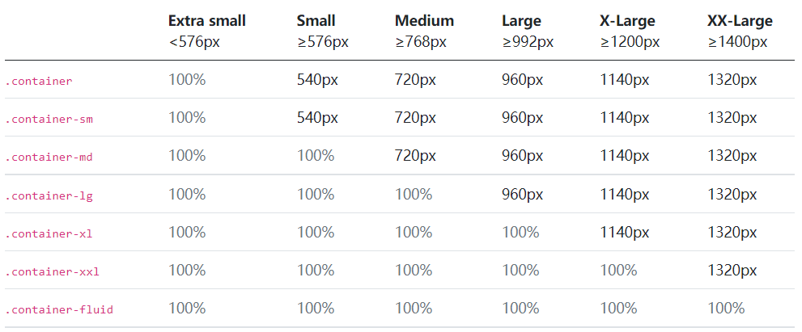The height and width of the screenshot is (332, 802).
Task: Select the .container-fluid class label
Action: coord(59,309)
